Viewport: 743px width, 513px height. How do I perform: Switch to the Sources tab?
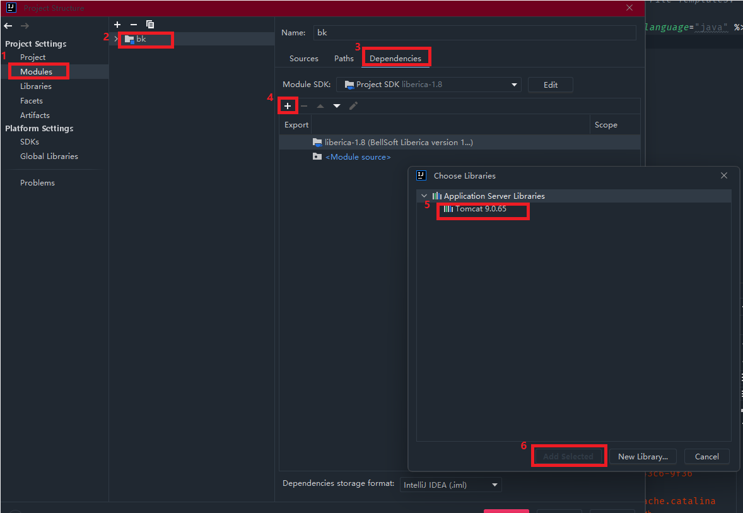304,58
